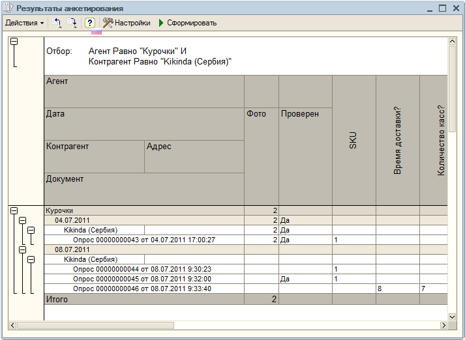
Task: Click the Проверен column header
Action: coord(305,156)
